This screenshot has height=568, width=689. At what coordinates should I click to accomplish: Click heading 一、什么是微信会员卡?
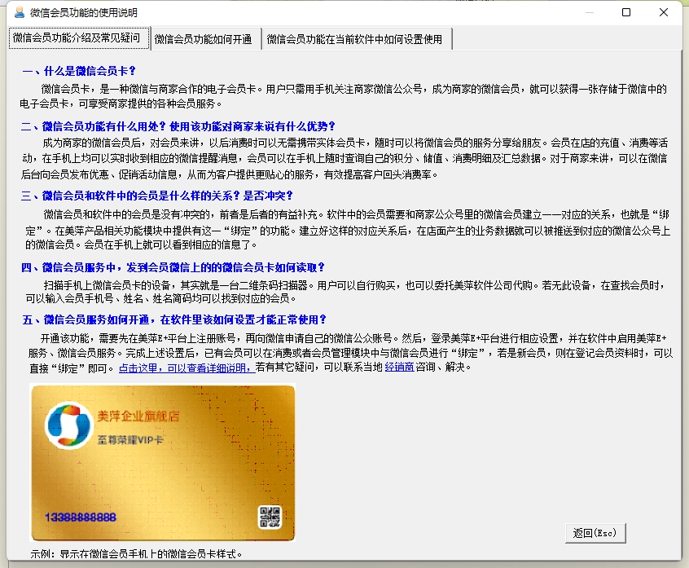tap(79, 72)
